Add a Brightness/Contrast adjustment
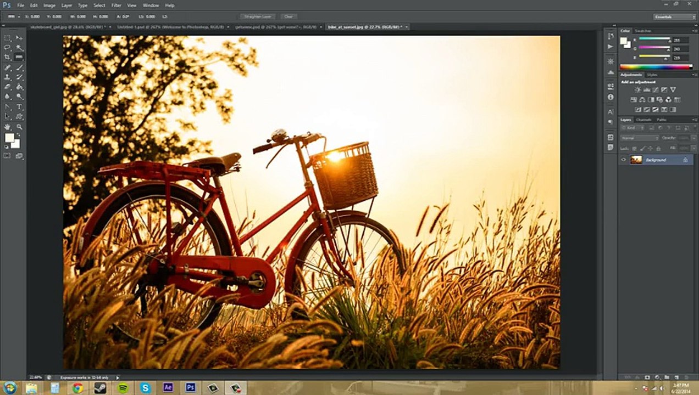The width and height of the screenshot is (699, 395). pyautogui.click(x=637, y=89)
